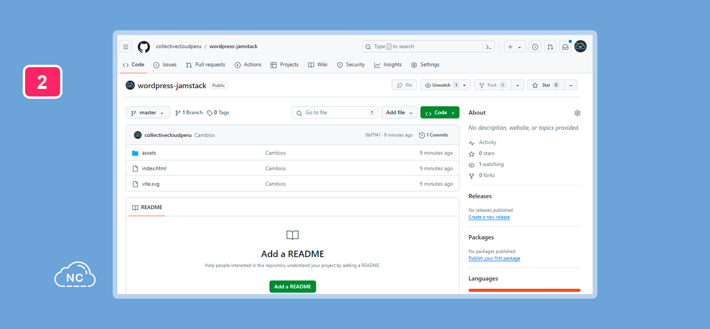Click commit hash 0bf7f41
The height and width of the screenshot is (329, 710).
pos(373,135)
